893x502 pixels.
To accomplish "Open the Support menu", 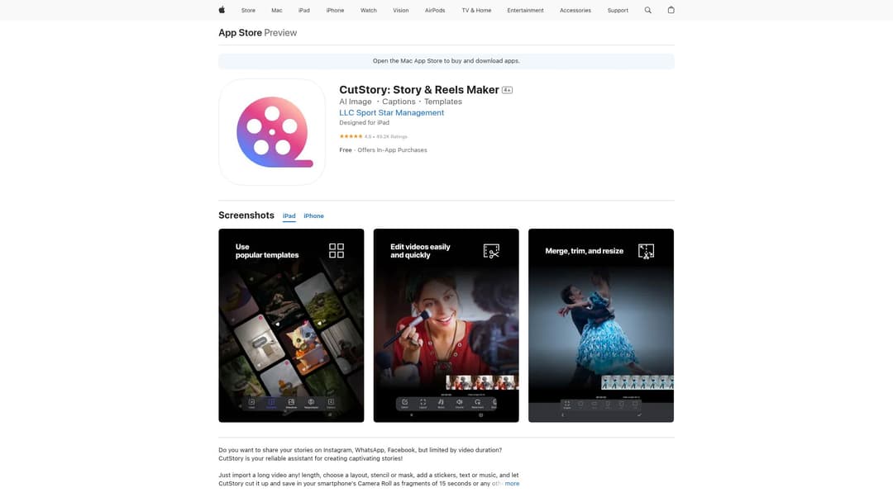I will pos(618,10).
